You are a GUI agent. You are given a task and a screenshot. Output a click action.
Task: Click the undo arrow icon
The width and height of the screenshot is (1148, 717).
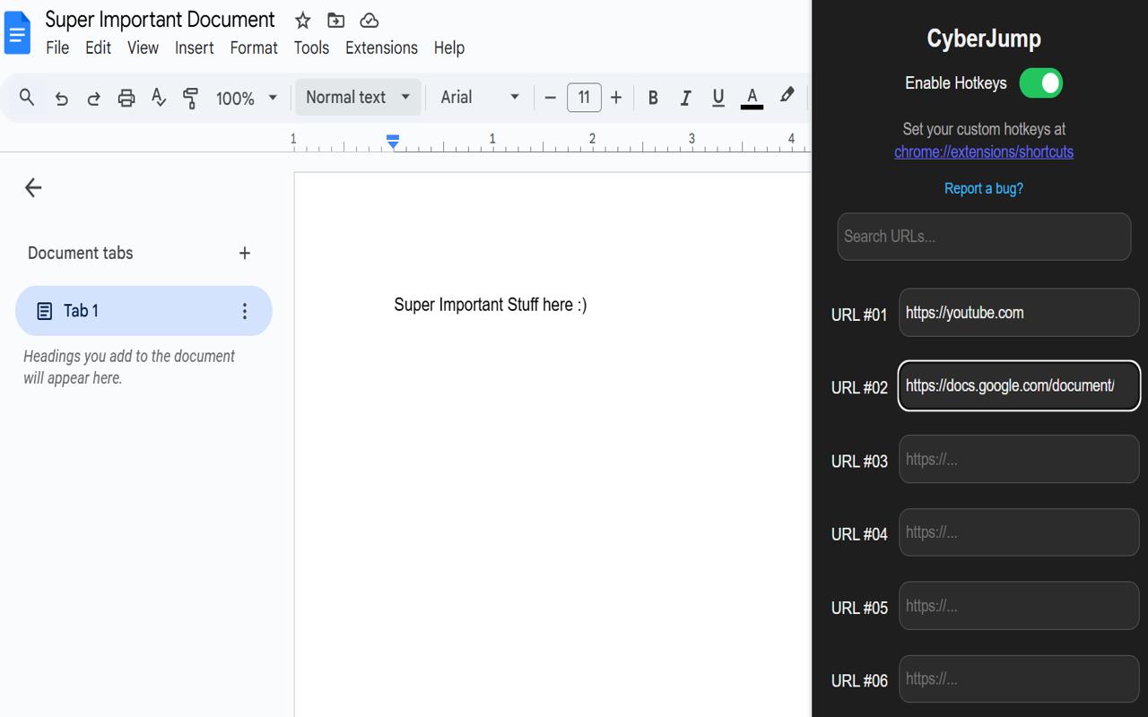tap(61, 98)
